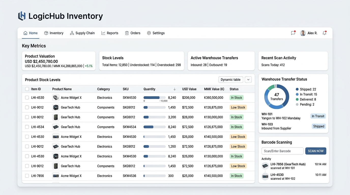Check the row with SKU SKW4534
Viewport: 350px width, 195px height.
click(27, 127)
